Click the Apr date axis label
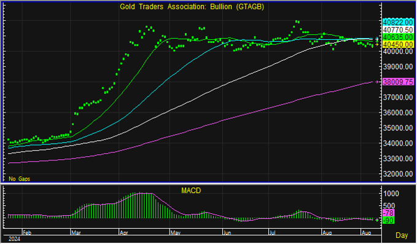417x244 pixels. [x=124, y=233]
